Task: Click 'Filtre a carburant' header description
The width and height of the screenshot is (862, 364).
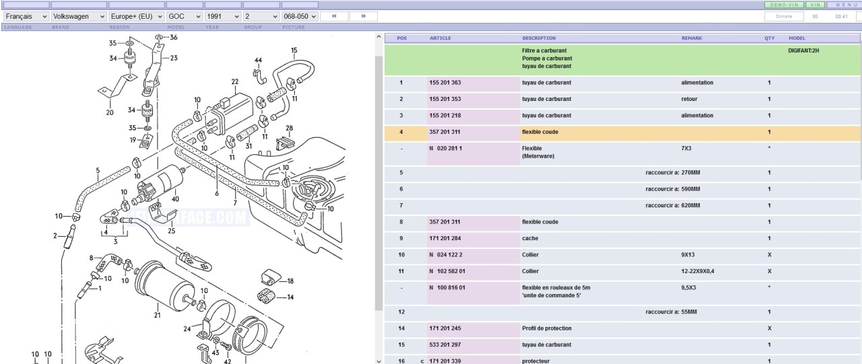Action: coord(544,50)
